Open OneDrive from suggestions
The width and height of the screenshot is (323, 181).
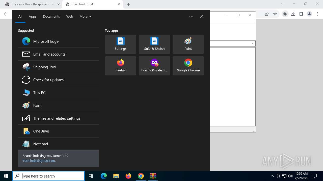(x=59, y=131)
